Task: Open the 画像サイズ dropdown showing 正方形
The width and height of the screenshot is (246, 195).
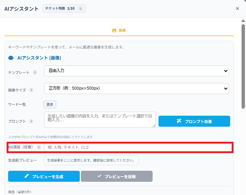Action: pyautogui.click(x=136, y=89)
